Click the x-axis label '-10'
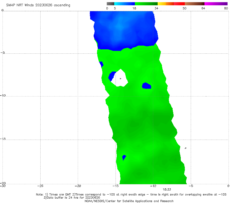This screenshot has height=203, width=231. pos(153,186)
